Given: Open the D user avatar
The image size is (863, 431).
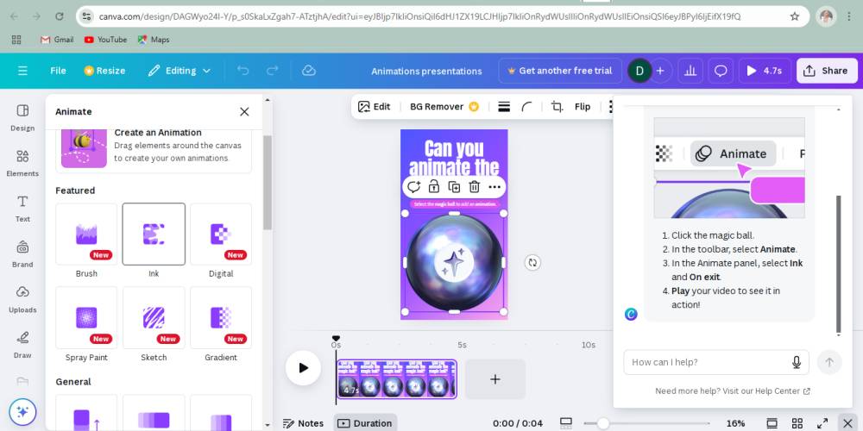Looking at the screenshot, I should click(x=639, y=71).
